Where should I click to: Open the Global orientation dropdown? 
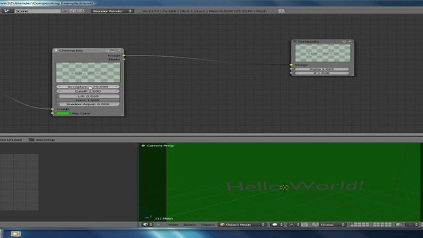[x=332, y=225]
